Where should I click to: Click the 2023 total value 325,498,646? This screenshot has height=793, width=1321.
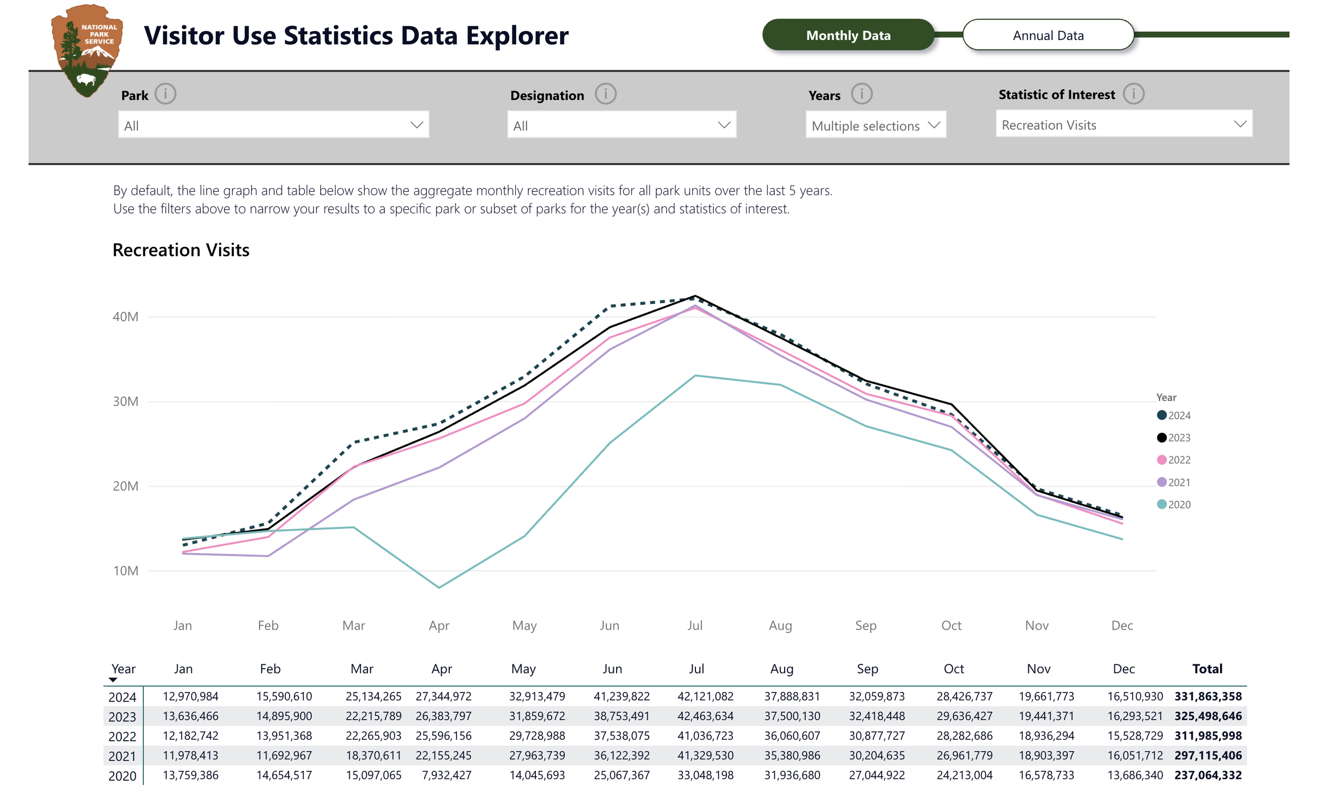pyautogui.click(x=1208, y=716)
